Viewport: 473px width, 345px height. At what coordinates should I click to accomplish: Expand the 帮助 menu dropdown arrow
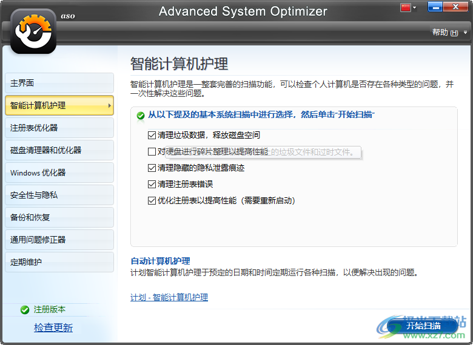click(466, 32)
